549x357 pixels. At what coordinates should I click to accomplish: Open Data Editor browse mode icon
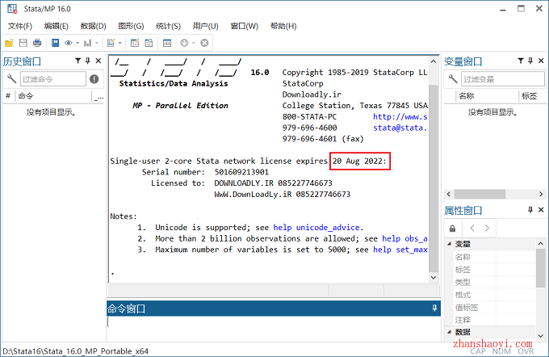point(149,43)
